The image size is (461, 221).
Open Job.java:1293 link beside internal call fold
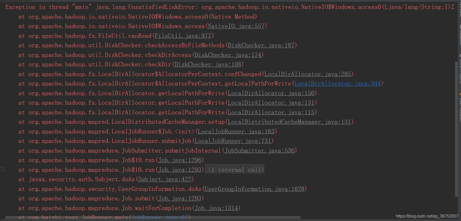pos(180,170)
